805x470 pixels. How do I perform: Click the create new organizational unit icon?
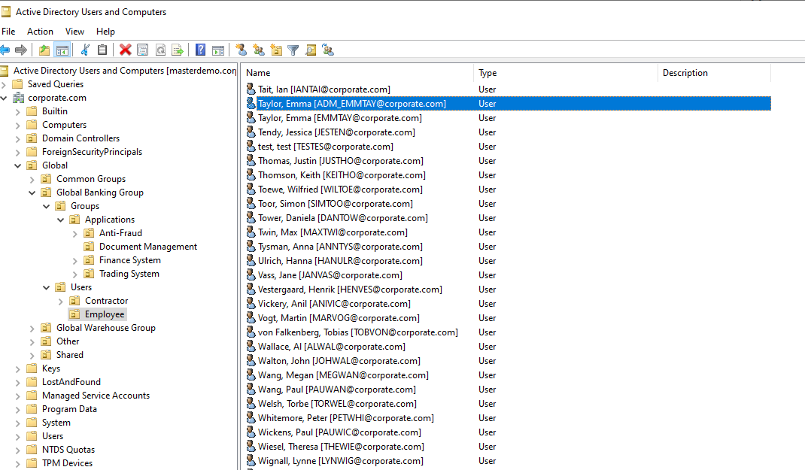(x=276, y=50)
